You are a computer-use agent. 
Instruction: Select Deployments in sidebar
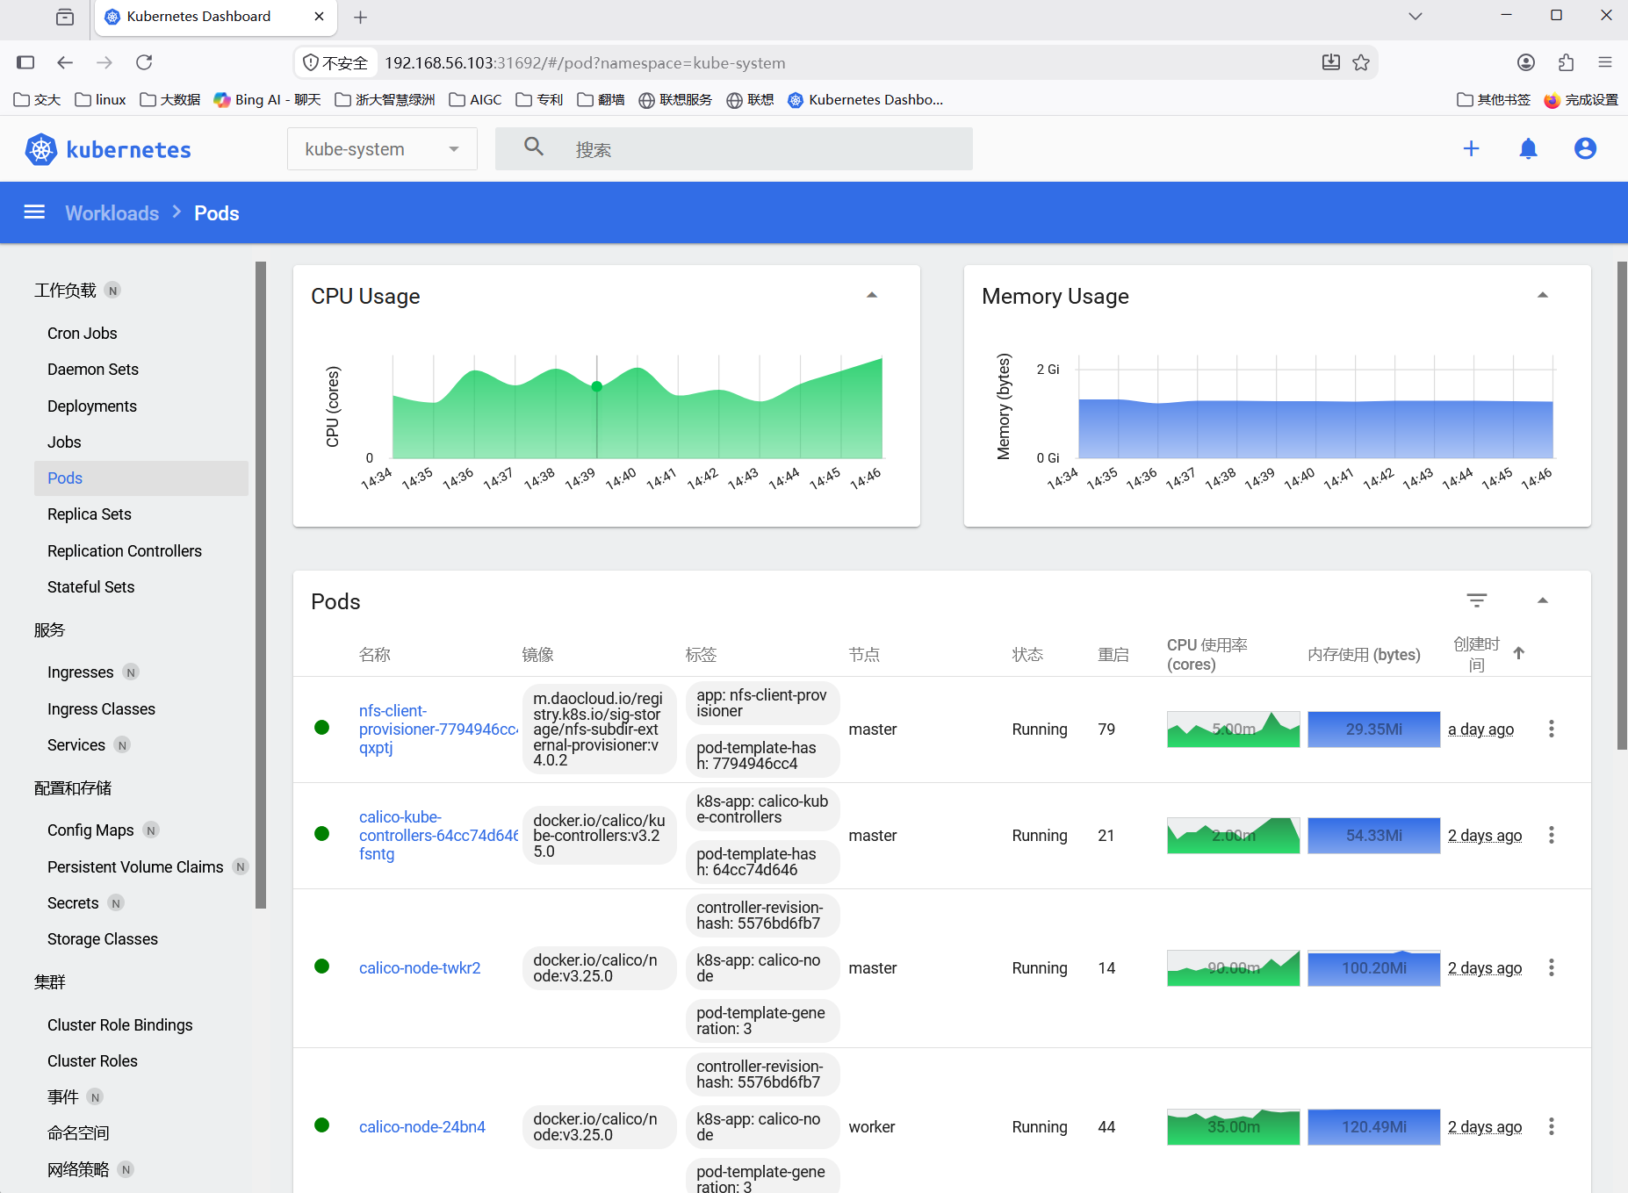(92, 406)
